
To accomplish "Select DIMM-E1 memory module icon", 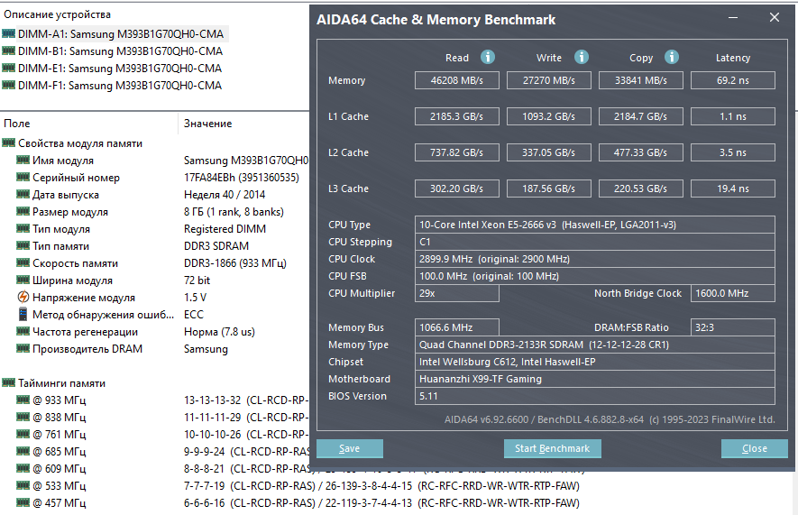I will [9, 68].
